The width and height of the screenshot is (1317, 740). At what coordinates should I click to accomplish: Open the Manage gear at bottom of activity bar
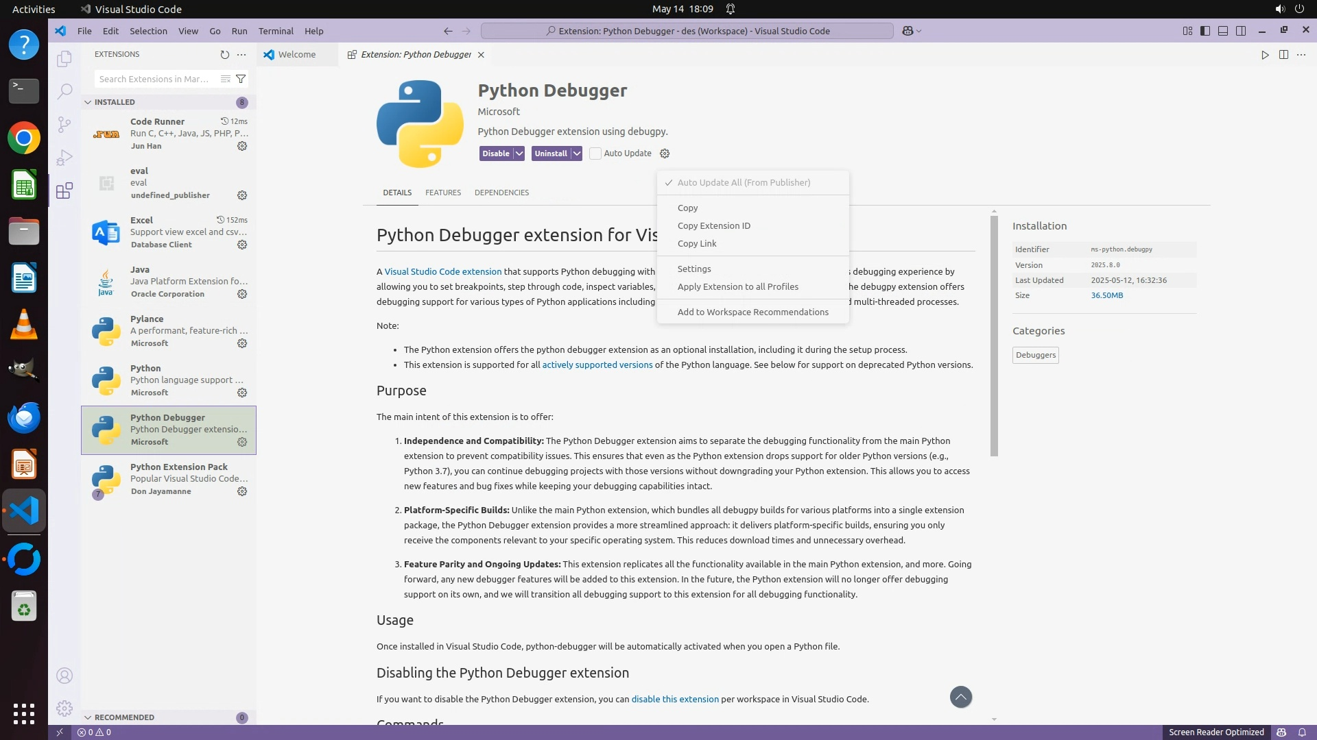coord(64,708)
